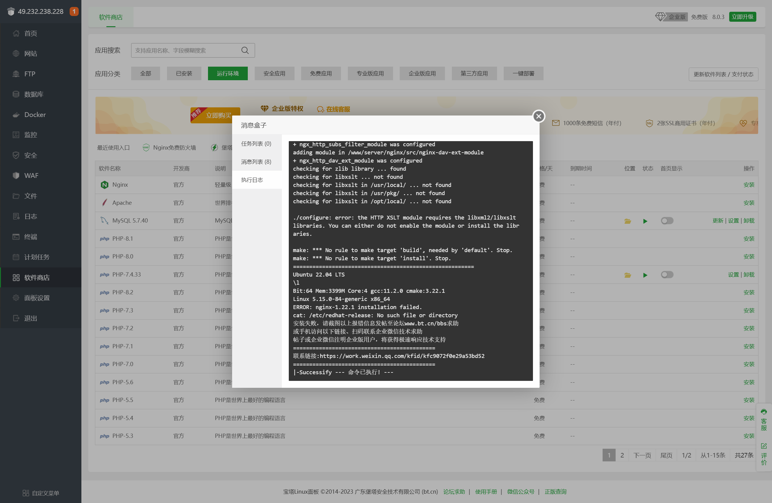The width and height of the screenshot is (772, 503).
Task: Open 首页 from the sidebar
Action: (41, 33)
